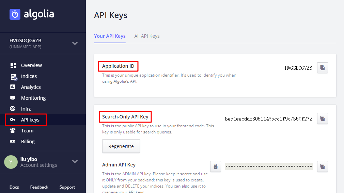Screen dimensions: 344x193
Task: Open the Team people icon
Action: (x=13, y=130)
